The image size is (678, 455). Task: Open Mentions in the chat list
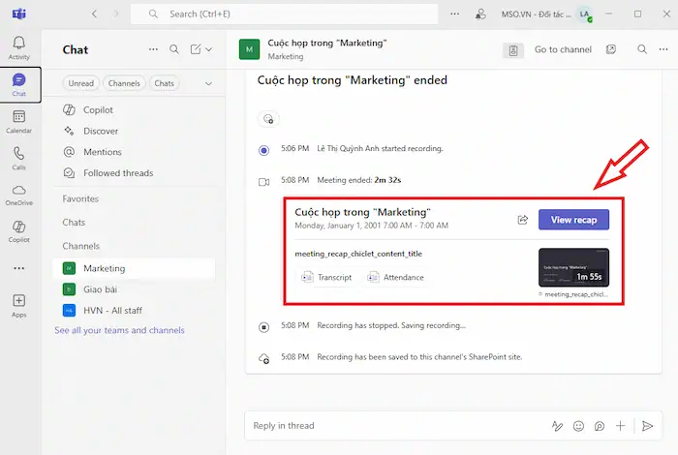(x=103, y=152)
